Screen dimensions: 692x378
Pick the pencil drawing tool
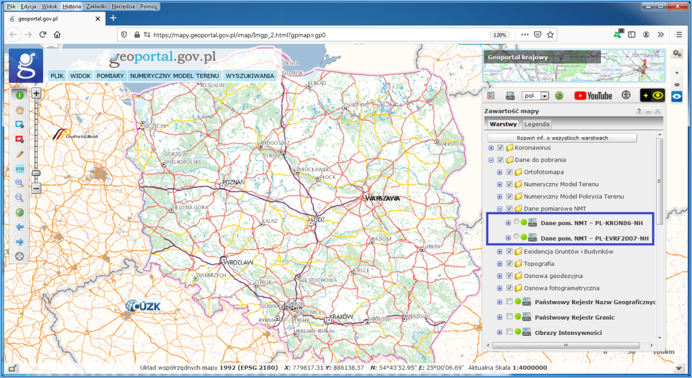click(x=20, y=154)
